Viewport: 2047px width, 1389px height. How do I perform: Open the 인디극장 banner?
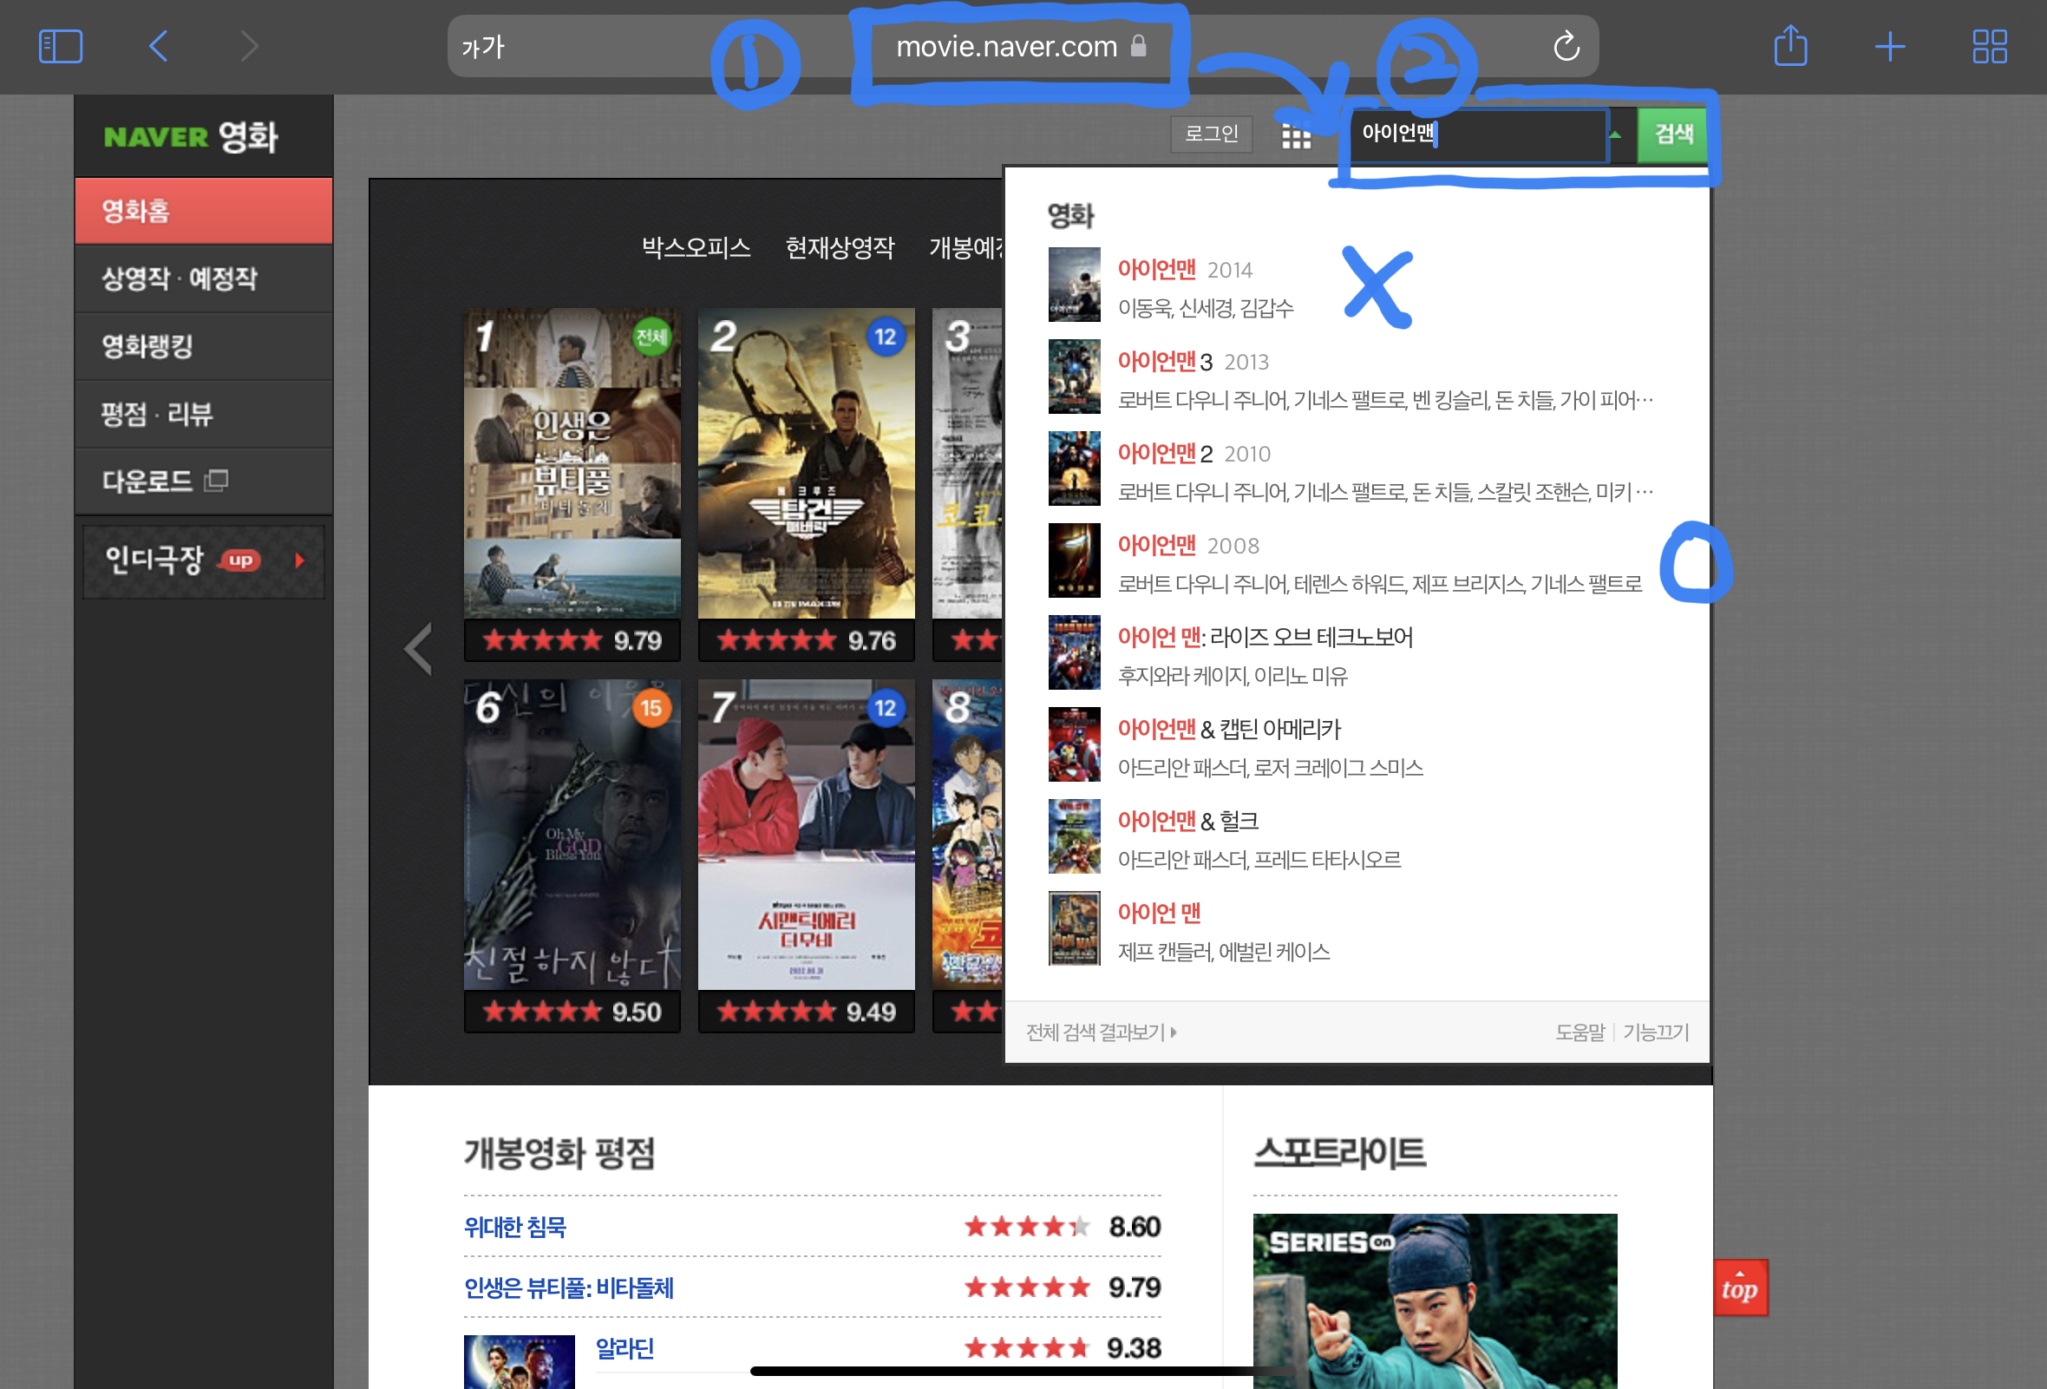point(204,561)
